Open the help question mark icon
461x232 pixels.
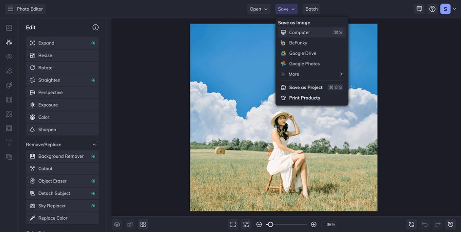coord(432,9)
